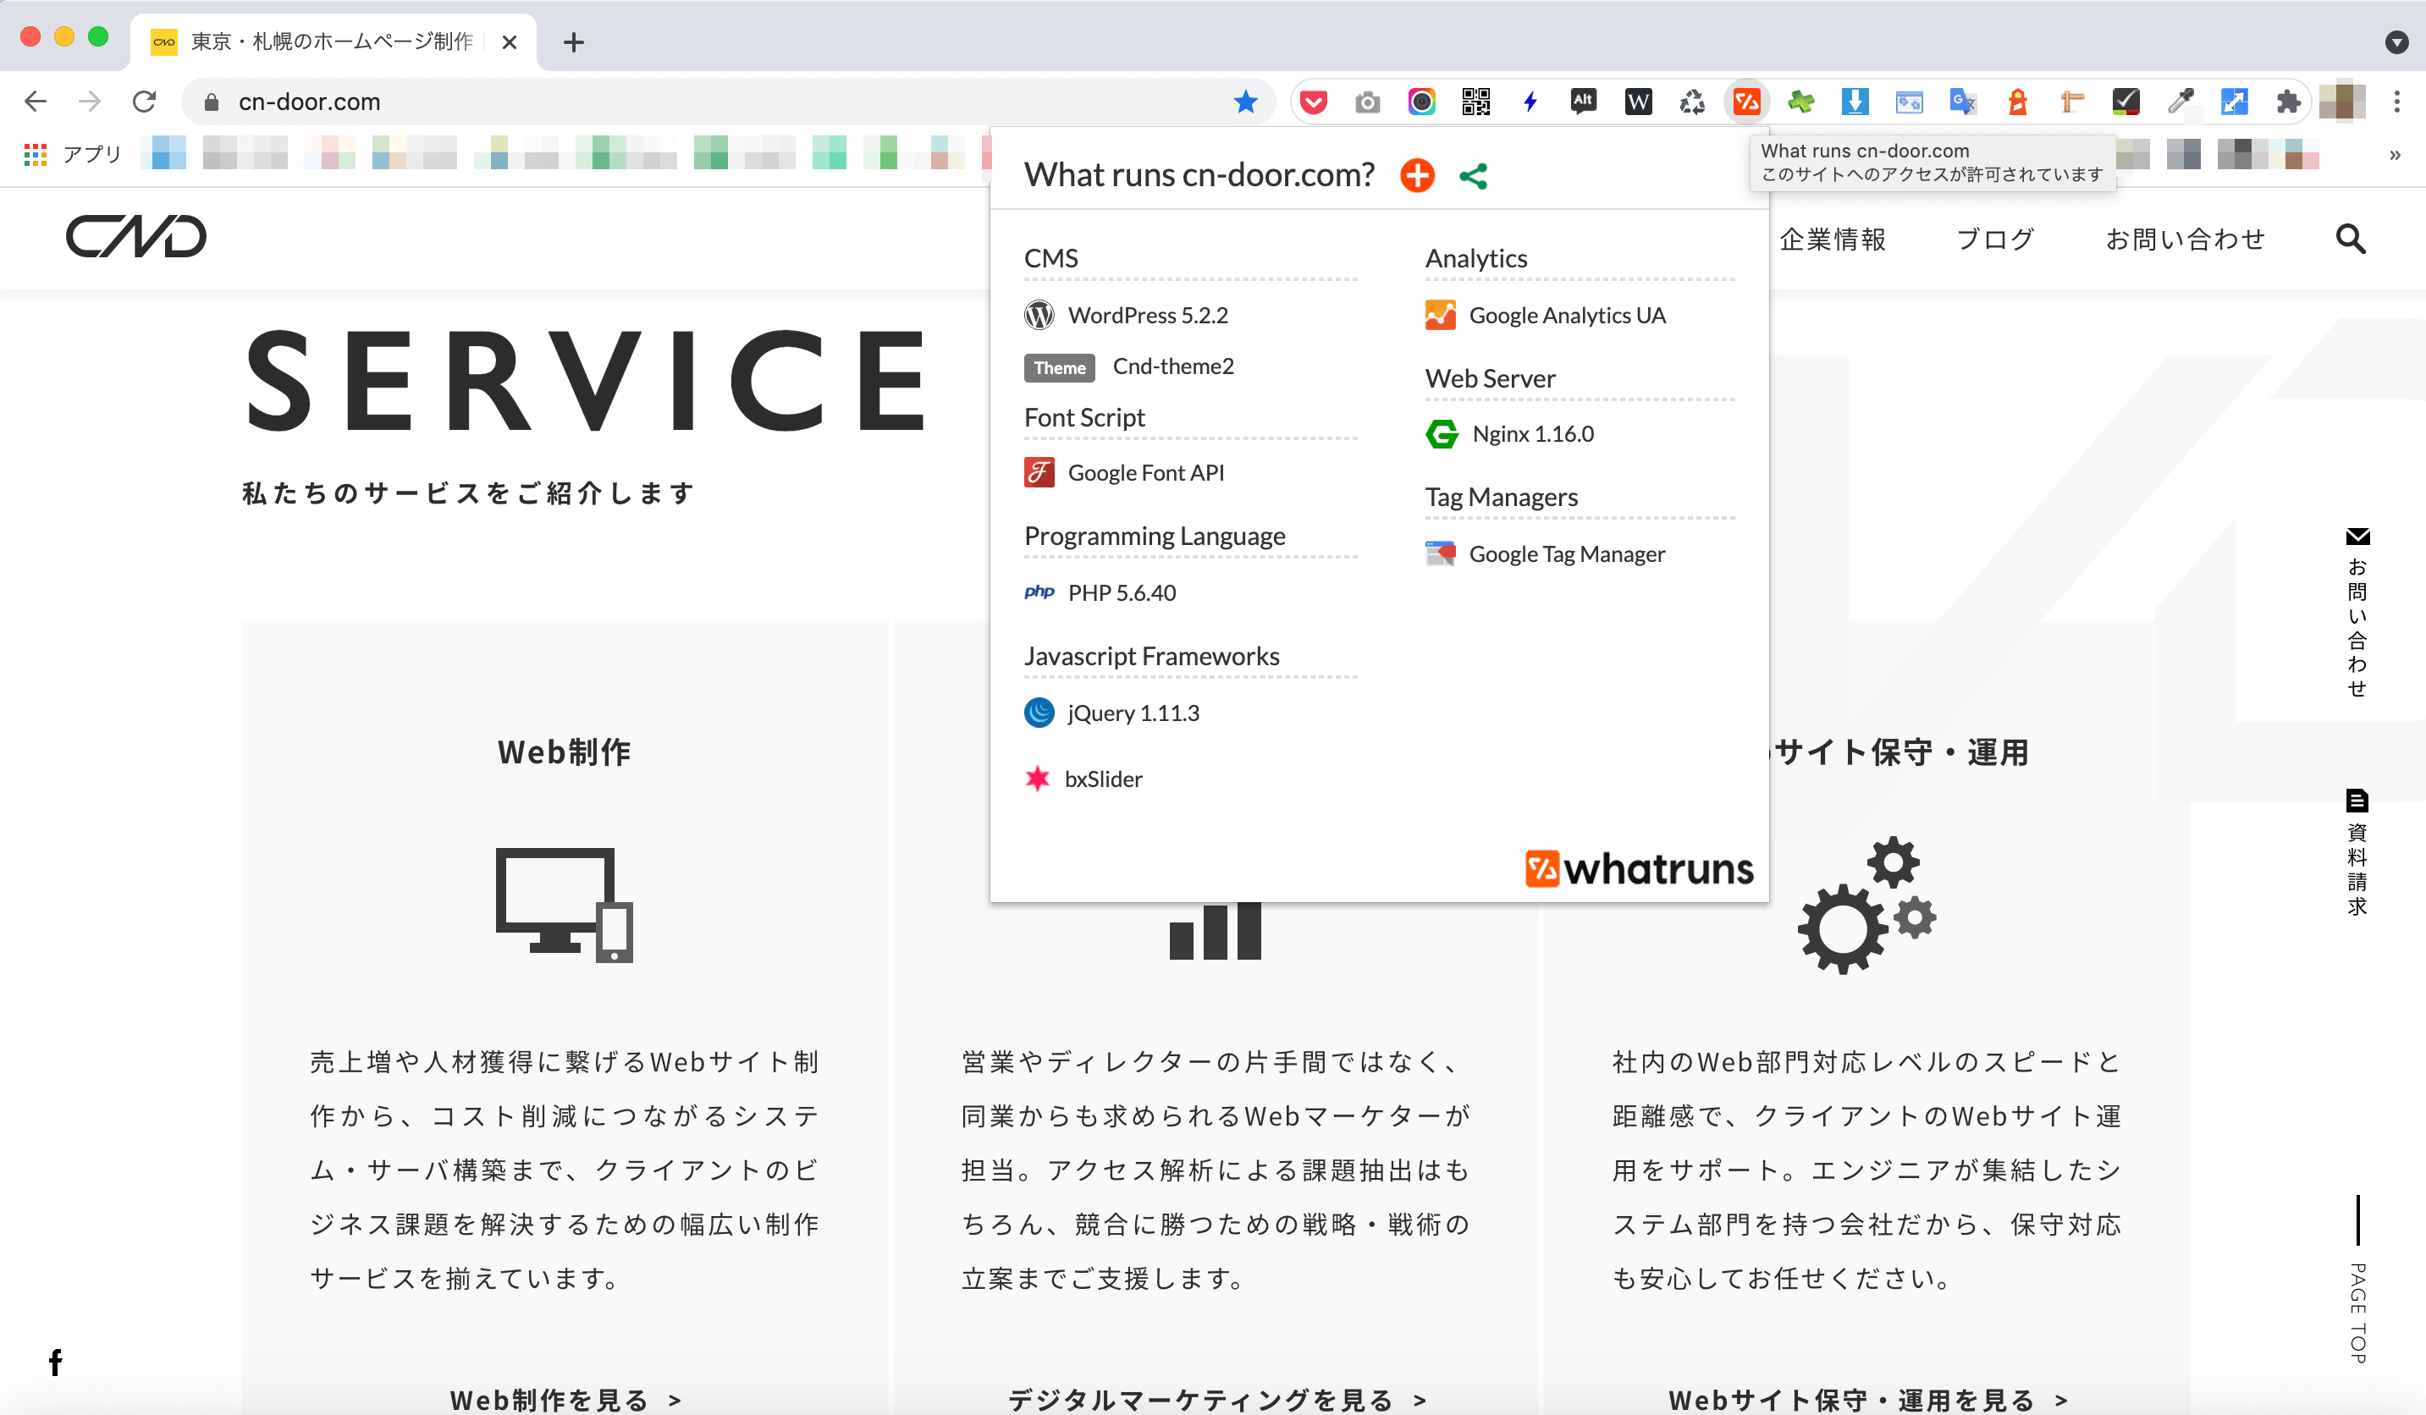The width and height of the screenshot is (2426, 1415).
Task: Click the recycle arrows extension icon
Action: (1691, 101)
